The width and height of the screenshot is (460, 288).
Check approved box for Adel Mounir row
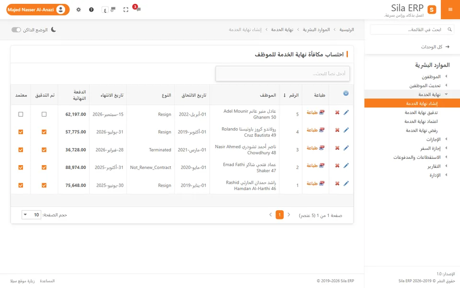click(x=21, y=114)
